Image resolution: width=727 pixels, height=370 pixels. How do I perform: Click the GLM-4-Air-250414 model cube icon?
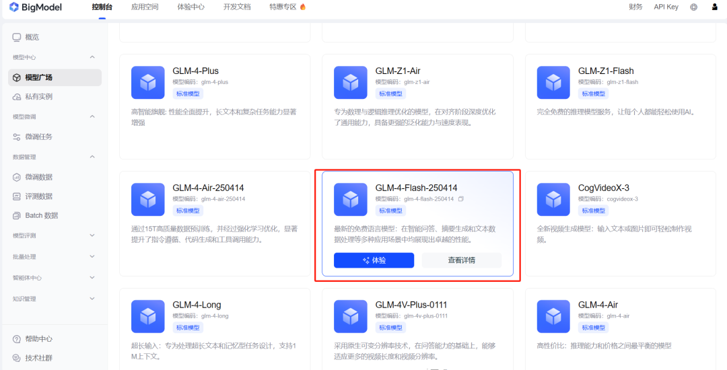(147, 200)
